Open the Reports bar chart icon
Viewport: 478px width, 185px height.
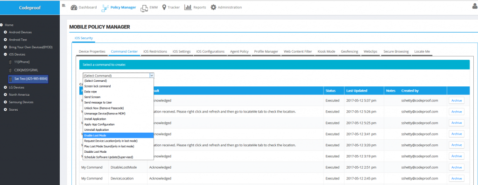pos(188,7)
